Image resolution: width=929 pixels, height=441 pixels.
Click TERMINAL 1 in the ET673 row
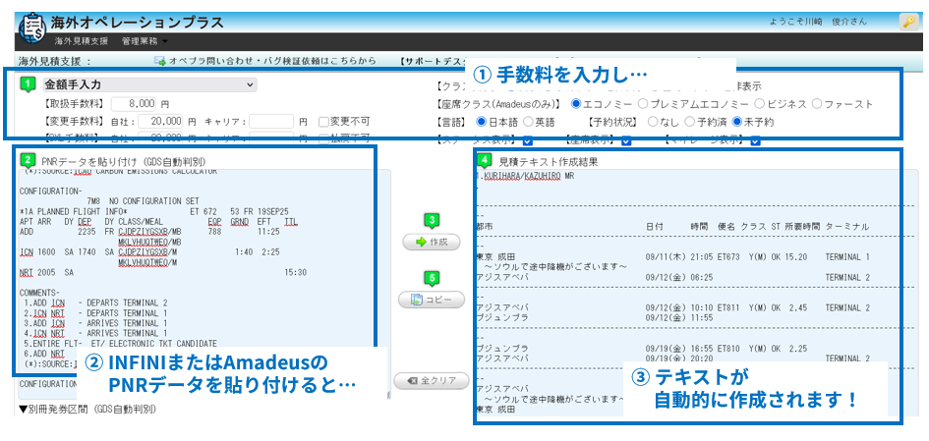[x=847, y=257]
